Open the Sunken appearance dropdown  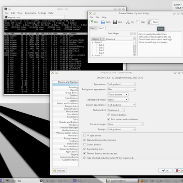(x=122, y=105)
